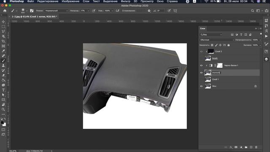Hide the Черно-белое 1 adjustment layer

pos(201,65)
